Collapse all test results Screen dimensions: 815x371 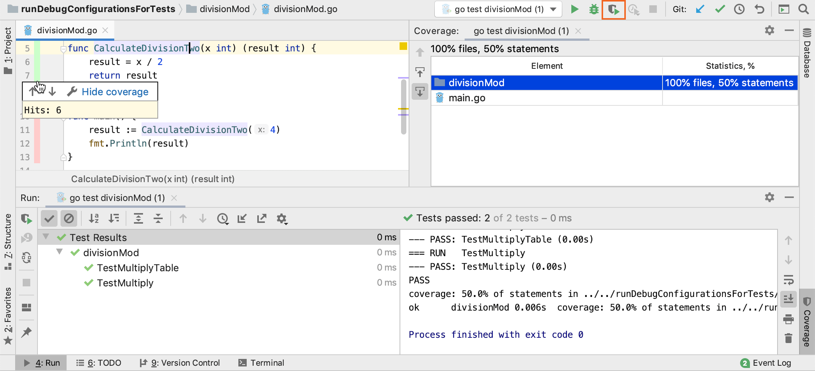[x=158, y=218]
